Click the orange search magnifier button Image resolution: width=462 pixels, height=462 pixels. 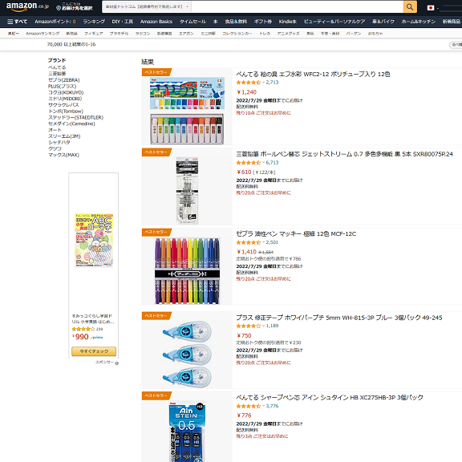pos(410,6)
